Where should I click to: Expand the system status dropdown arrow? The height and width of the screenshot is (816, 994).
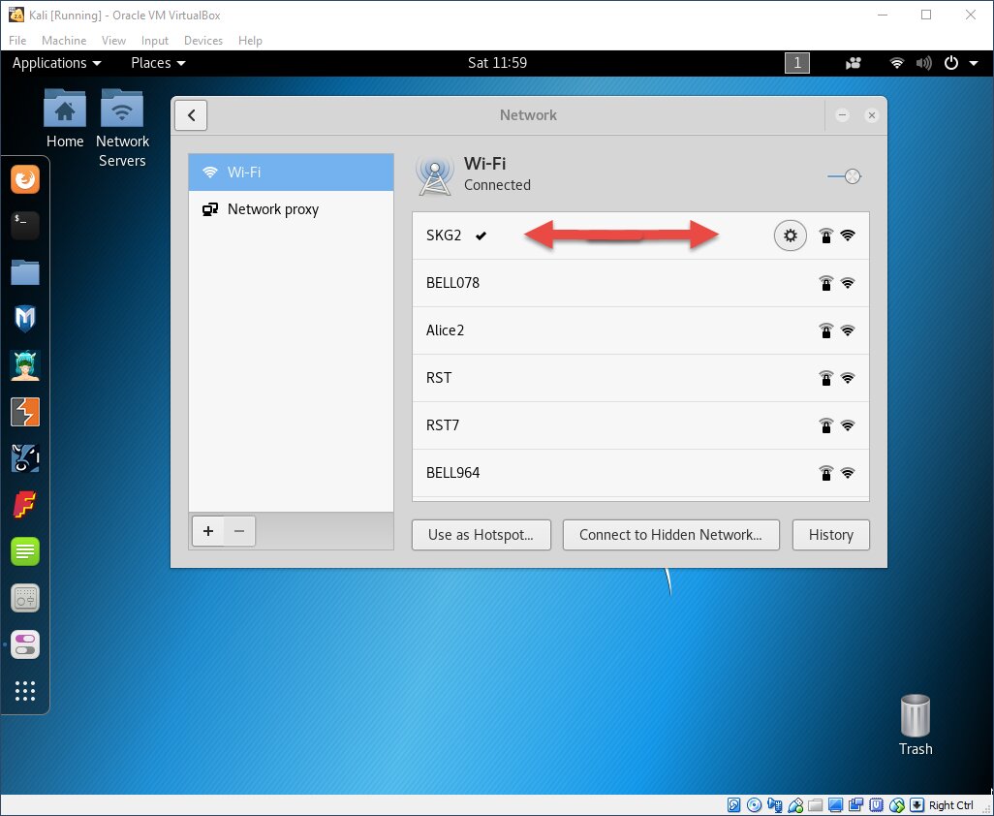[x=973, y=62]
